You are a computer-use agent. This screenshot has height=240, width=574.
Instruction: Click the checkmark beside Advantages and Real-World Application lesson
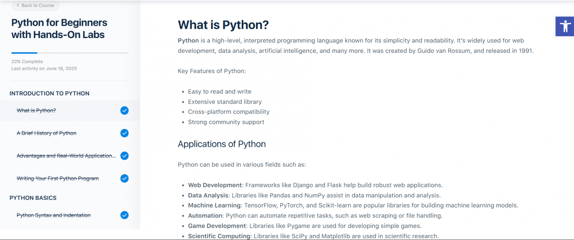[124, 155]
